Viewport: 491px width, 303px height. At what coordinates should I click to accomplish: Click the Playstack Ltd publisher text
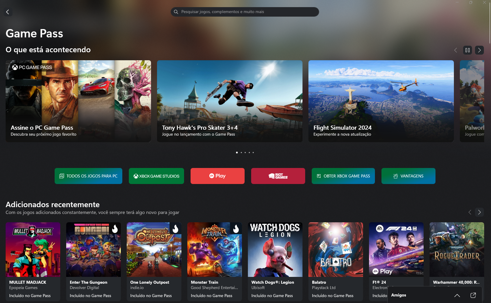[x=324, y=288]
